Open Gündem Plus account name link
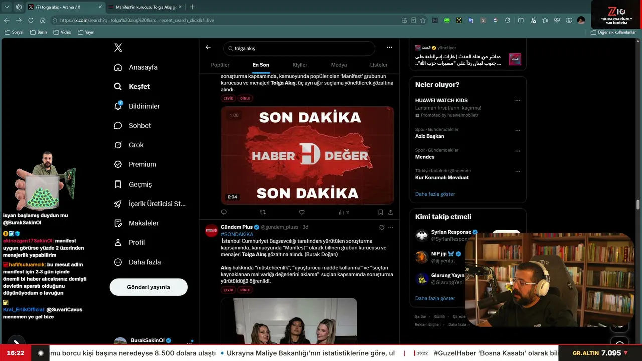Screen dimensions: 642x361 pyautogui.click(x=237, y=227)
